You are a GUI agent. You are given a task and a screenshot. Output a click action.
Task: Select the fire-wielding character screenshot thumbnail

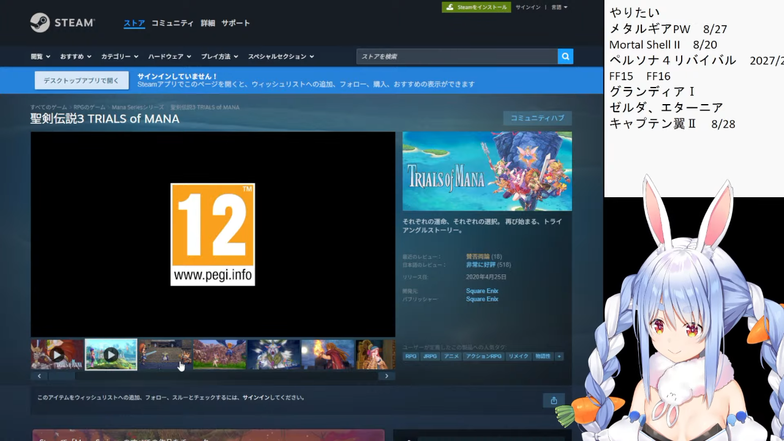(x=328, y=355)
